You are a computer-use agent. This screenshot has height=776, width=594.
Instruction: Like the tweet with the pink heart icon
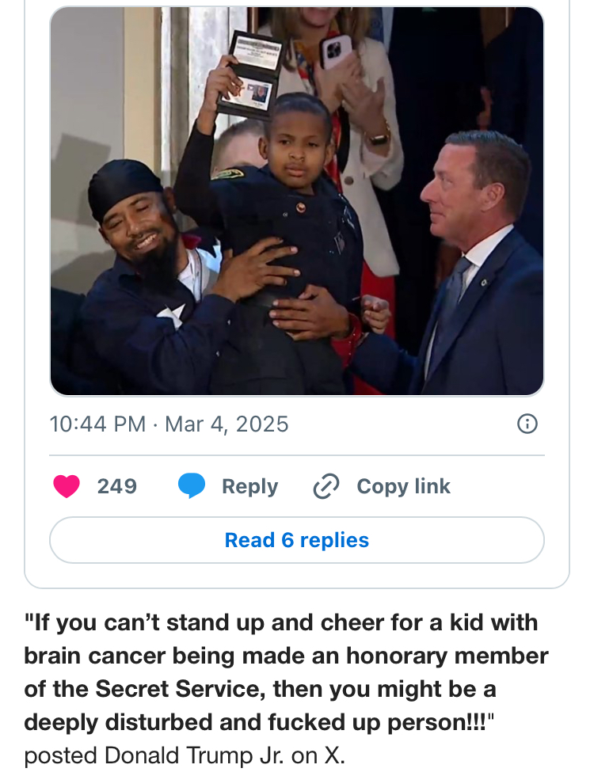(x=67, y=486)
